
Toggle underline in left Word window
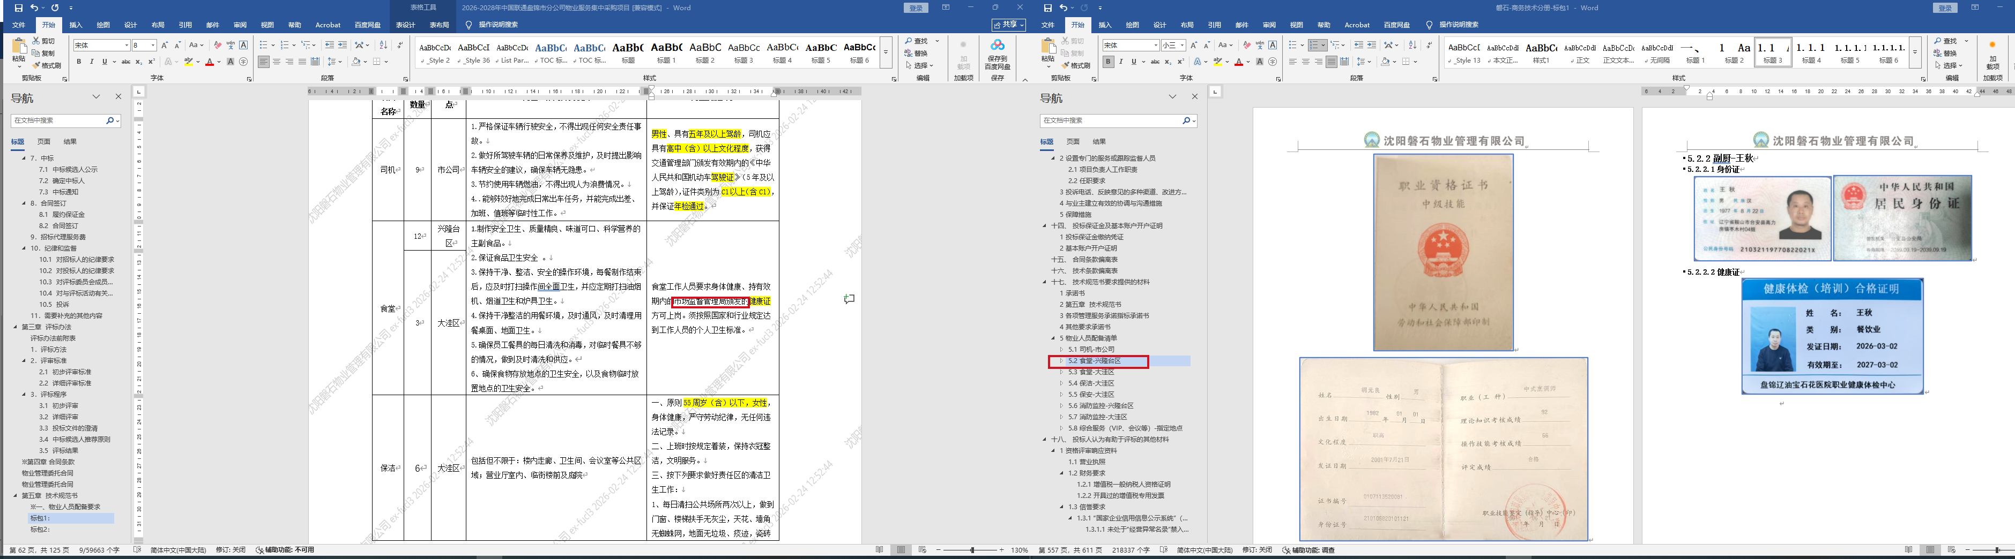coord(104,62)
